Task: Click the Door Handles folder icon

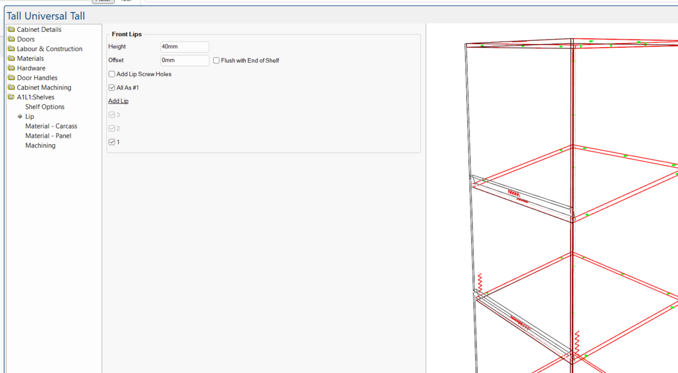Action: click(12, 78)
